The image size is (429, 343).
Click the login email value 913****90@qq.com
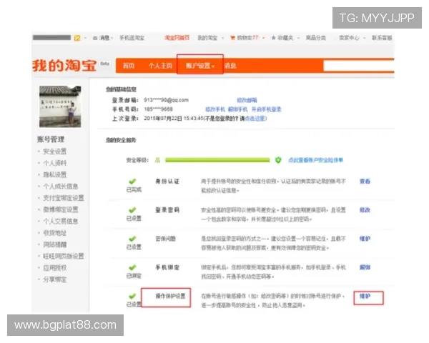tap(167, 100)
